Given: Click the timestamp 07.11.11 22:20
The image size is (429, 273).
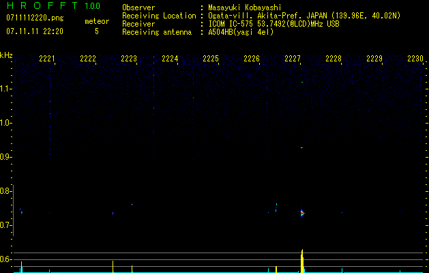Looking at the screenshot, I should (35, 31).
